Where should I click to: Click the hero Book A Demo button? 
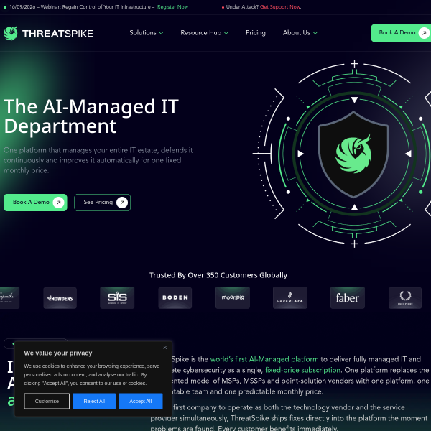35,203
